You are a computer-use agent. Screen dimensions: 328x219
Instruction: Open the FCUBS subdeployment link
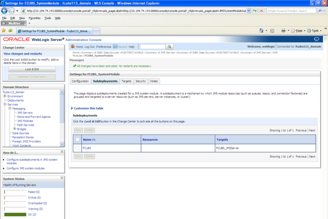tap(87, 148)
